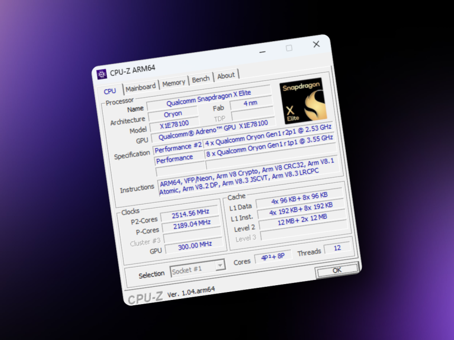Open the Memory tab
This screenshot has width=454, height=340.
coord(174,83)
